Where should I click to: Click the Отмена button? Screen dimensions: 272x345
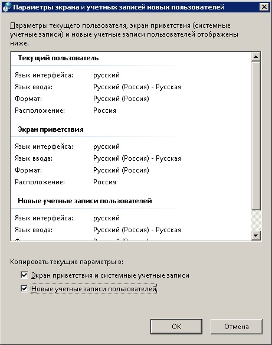point(237,327)
